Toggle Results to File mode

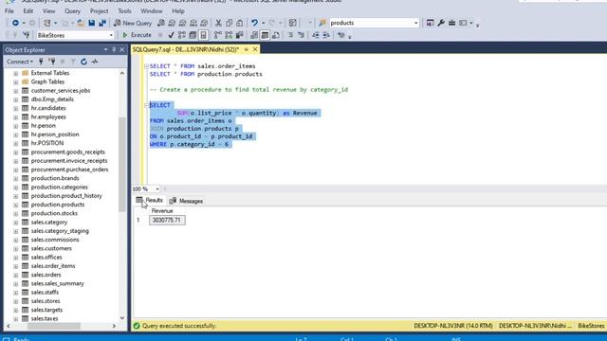276,35
